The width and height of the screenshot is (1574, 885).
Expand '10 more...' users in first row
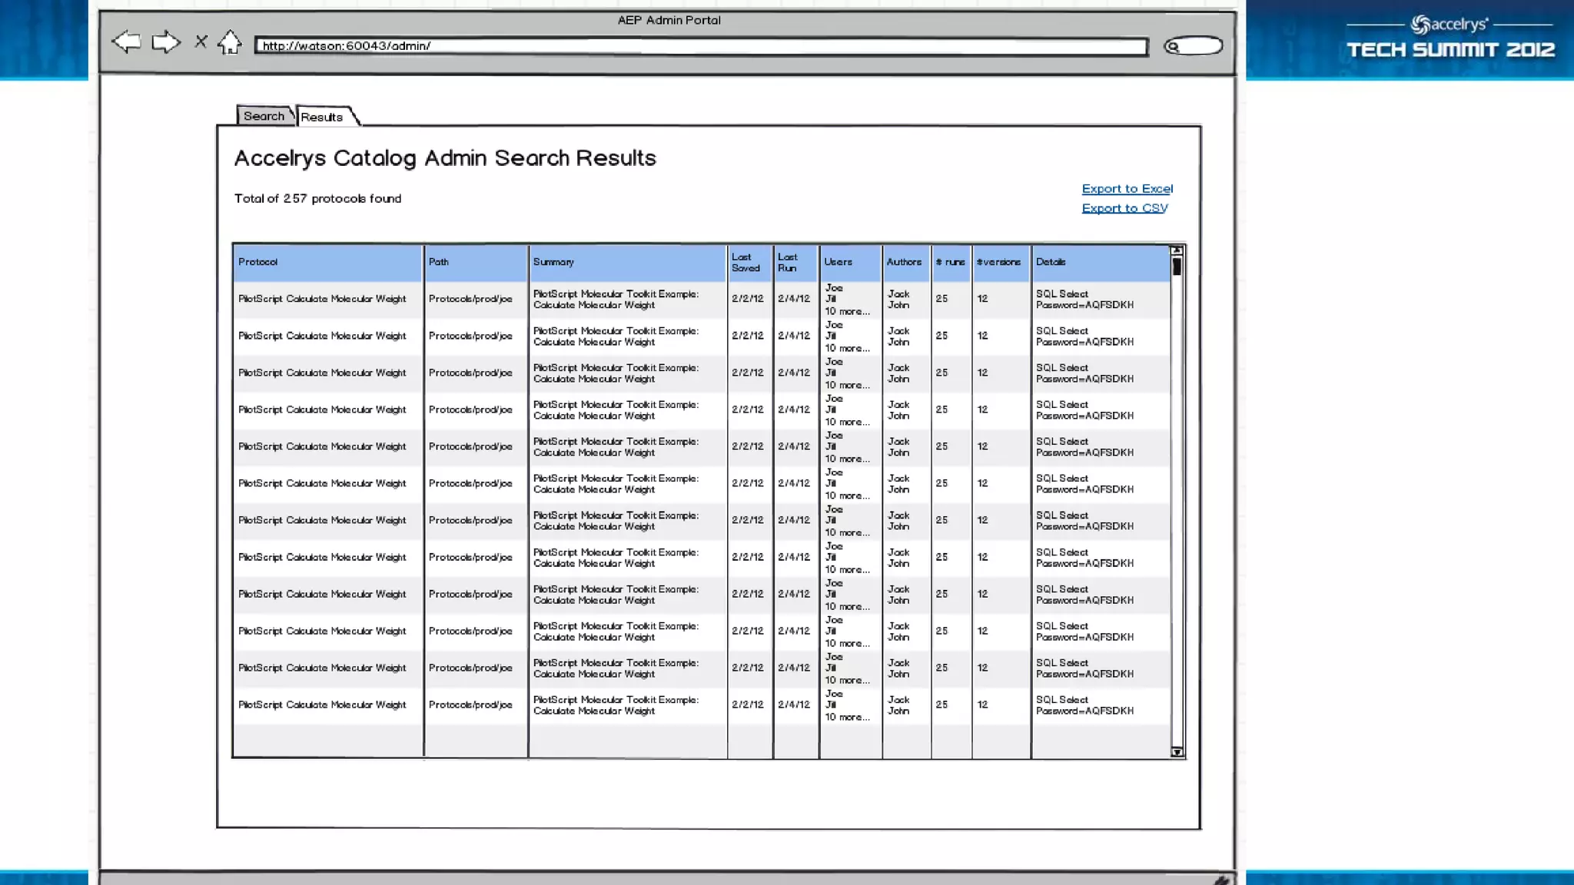tap(847, 311)
